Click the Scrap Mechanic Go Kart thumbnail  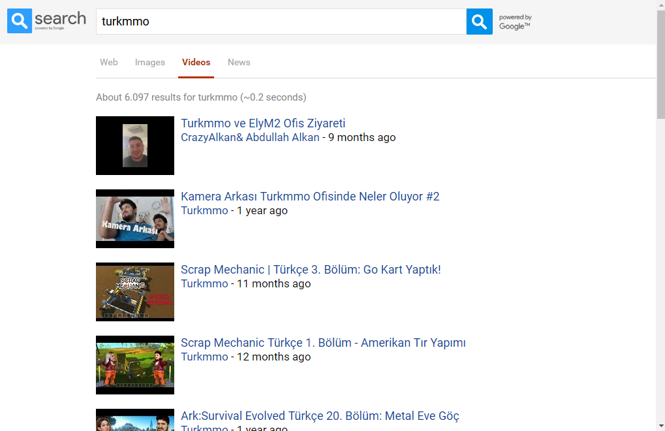(135, 292)
